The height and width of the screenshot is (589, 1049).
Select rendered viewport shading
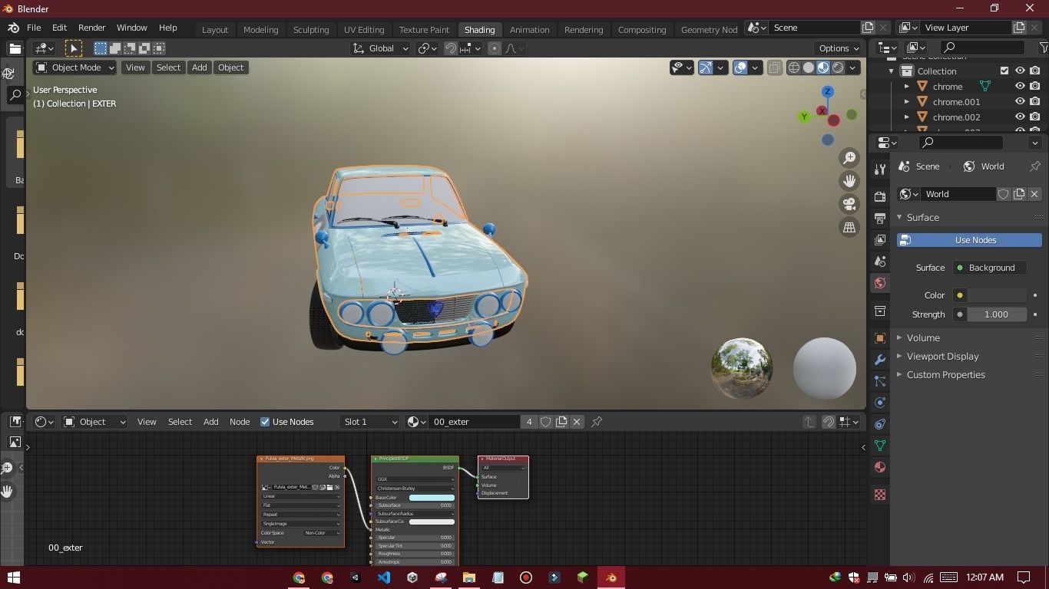[x=838, y=67]
